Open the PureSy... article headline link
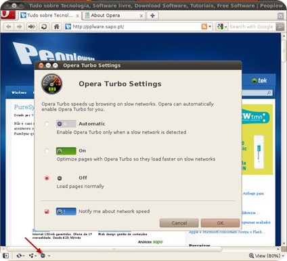 24,107
